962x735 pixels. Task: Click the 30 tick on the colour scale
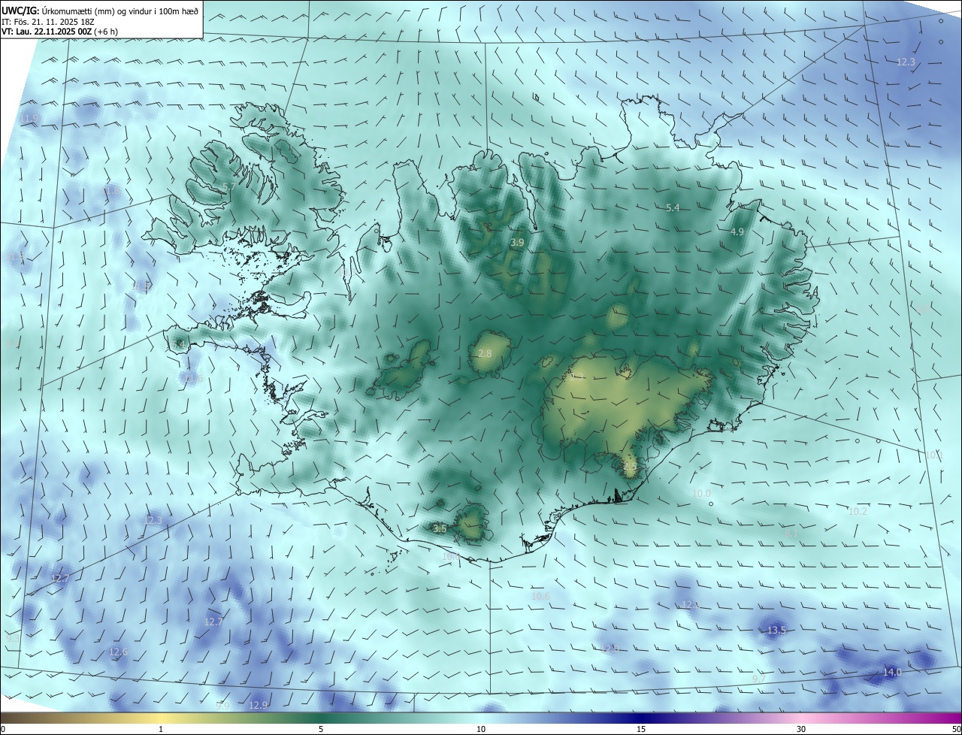pos(801,730)
